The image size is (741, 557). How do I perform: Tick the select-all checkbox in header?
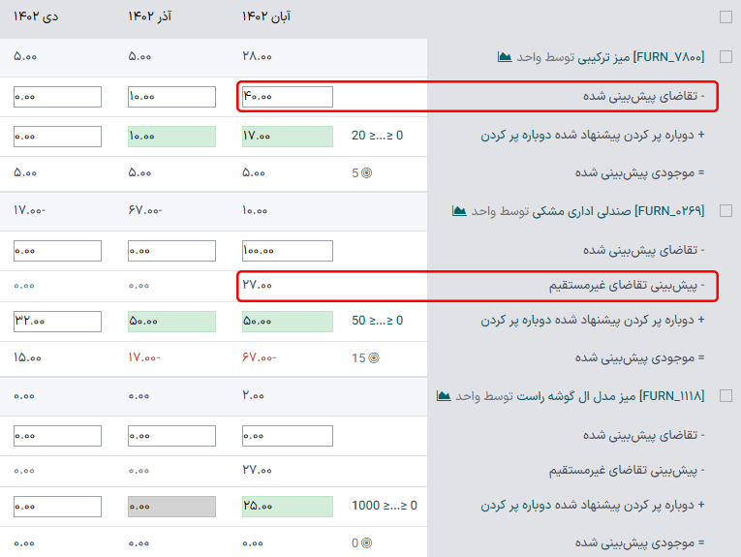pos(726,16)
